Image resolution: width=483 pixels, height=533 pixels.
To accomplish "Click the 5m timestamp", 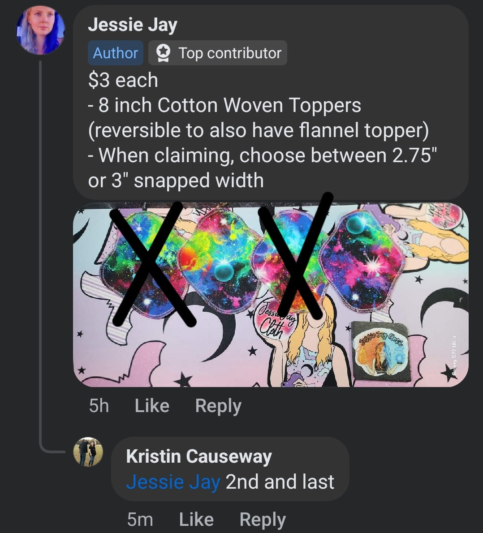I will (x=140, y=520).
